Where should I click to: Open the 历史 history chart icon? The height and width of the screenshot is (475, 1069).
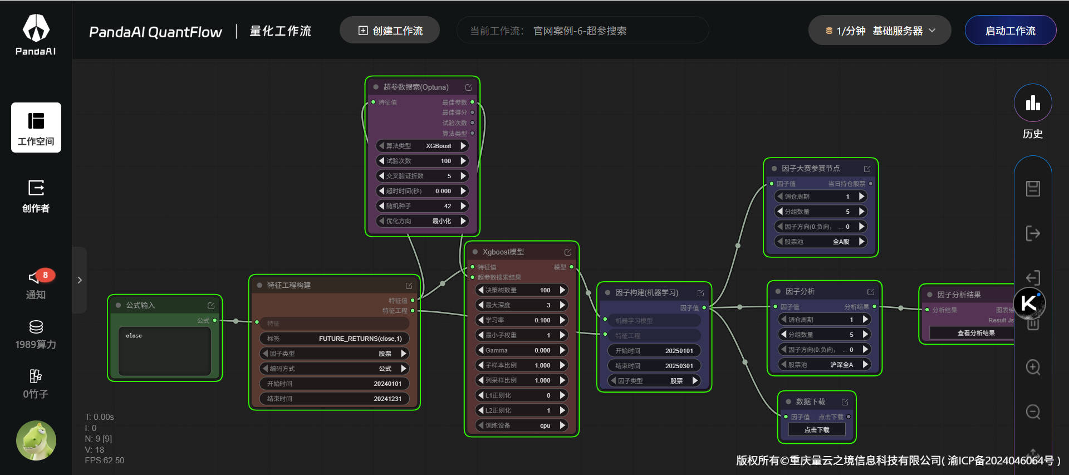point(1033,103)
